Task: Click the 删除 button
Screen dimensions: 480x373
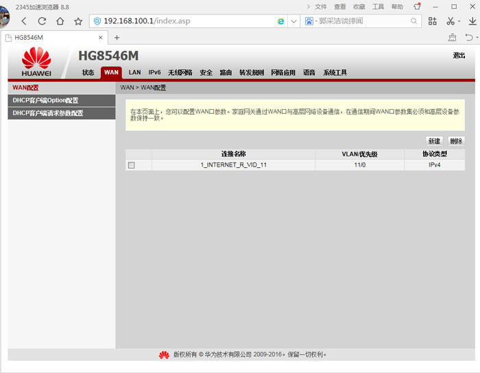Action: (456, 141)
